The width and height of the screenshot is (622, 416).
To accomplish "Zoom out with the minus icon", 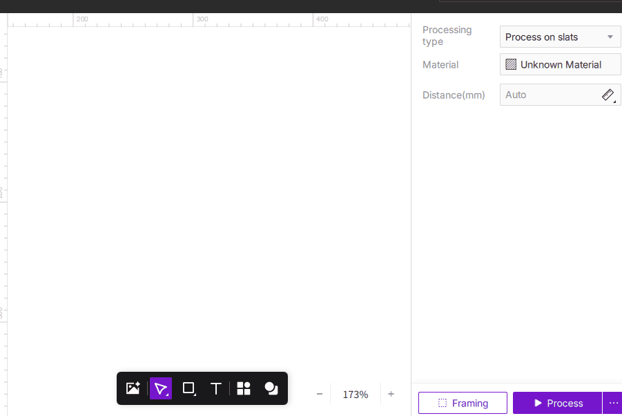I will [320, 394].
